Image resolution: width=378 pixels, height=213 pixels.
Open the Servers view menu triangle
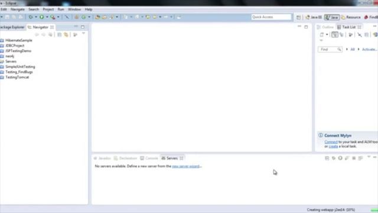(x=369, y=157)
